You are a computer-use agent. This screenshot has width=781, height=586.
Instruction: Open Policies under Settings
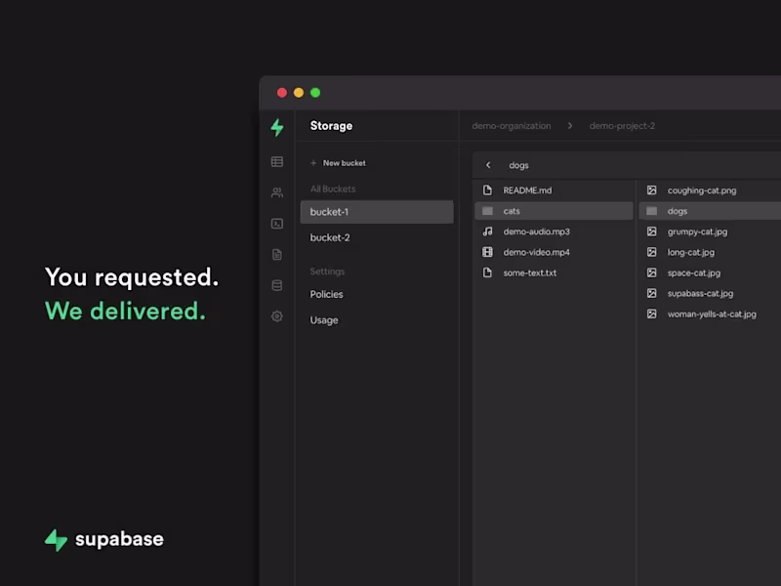point(326,294)
